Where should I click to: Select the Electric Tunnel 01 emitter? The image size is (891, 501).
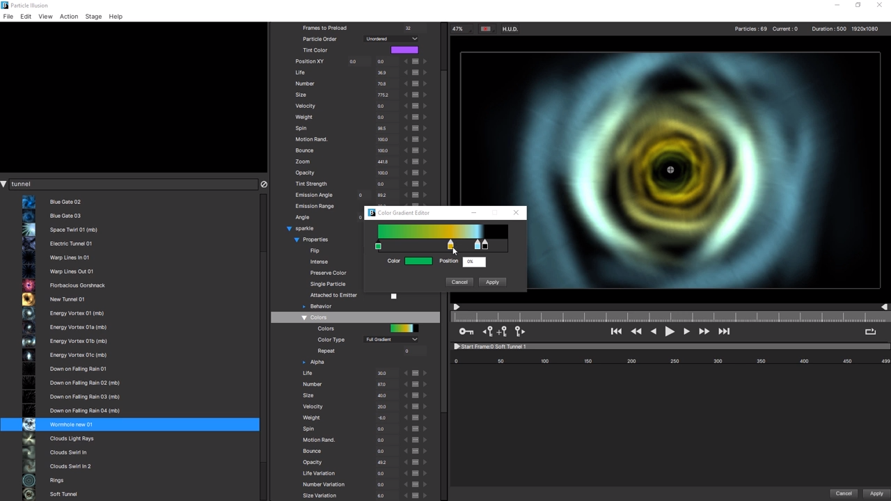pyautogui.click(x=70, y=244)
